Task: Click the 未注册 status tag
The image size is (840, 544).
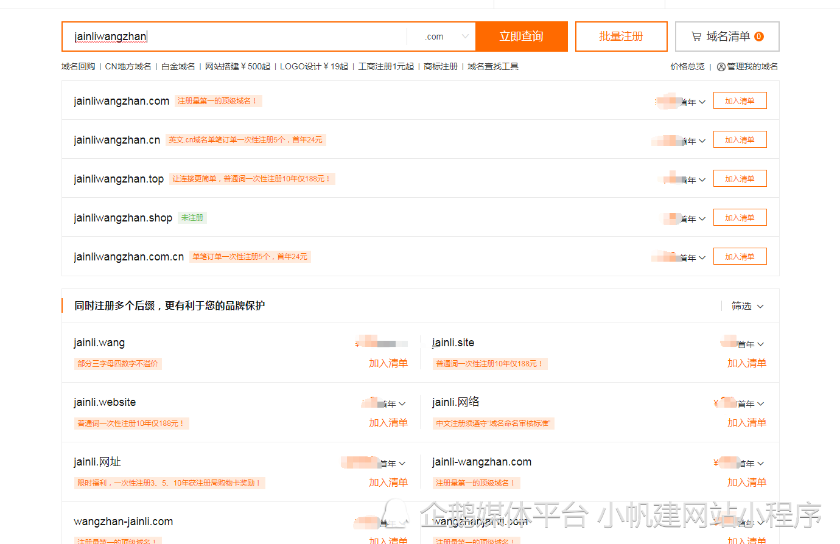Action: 192,218
